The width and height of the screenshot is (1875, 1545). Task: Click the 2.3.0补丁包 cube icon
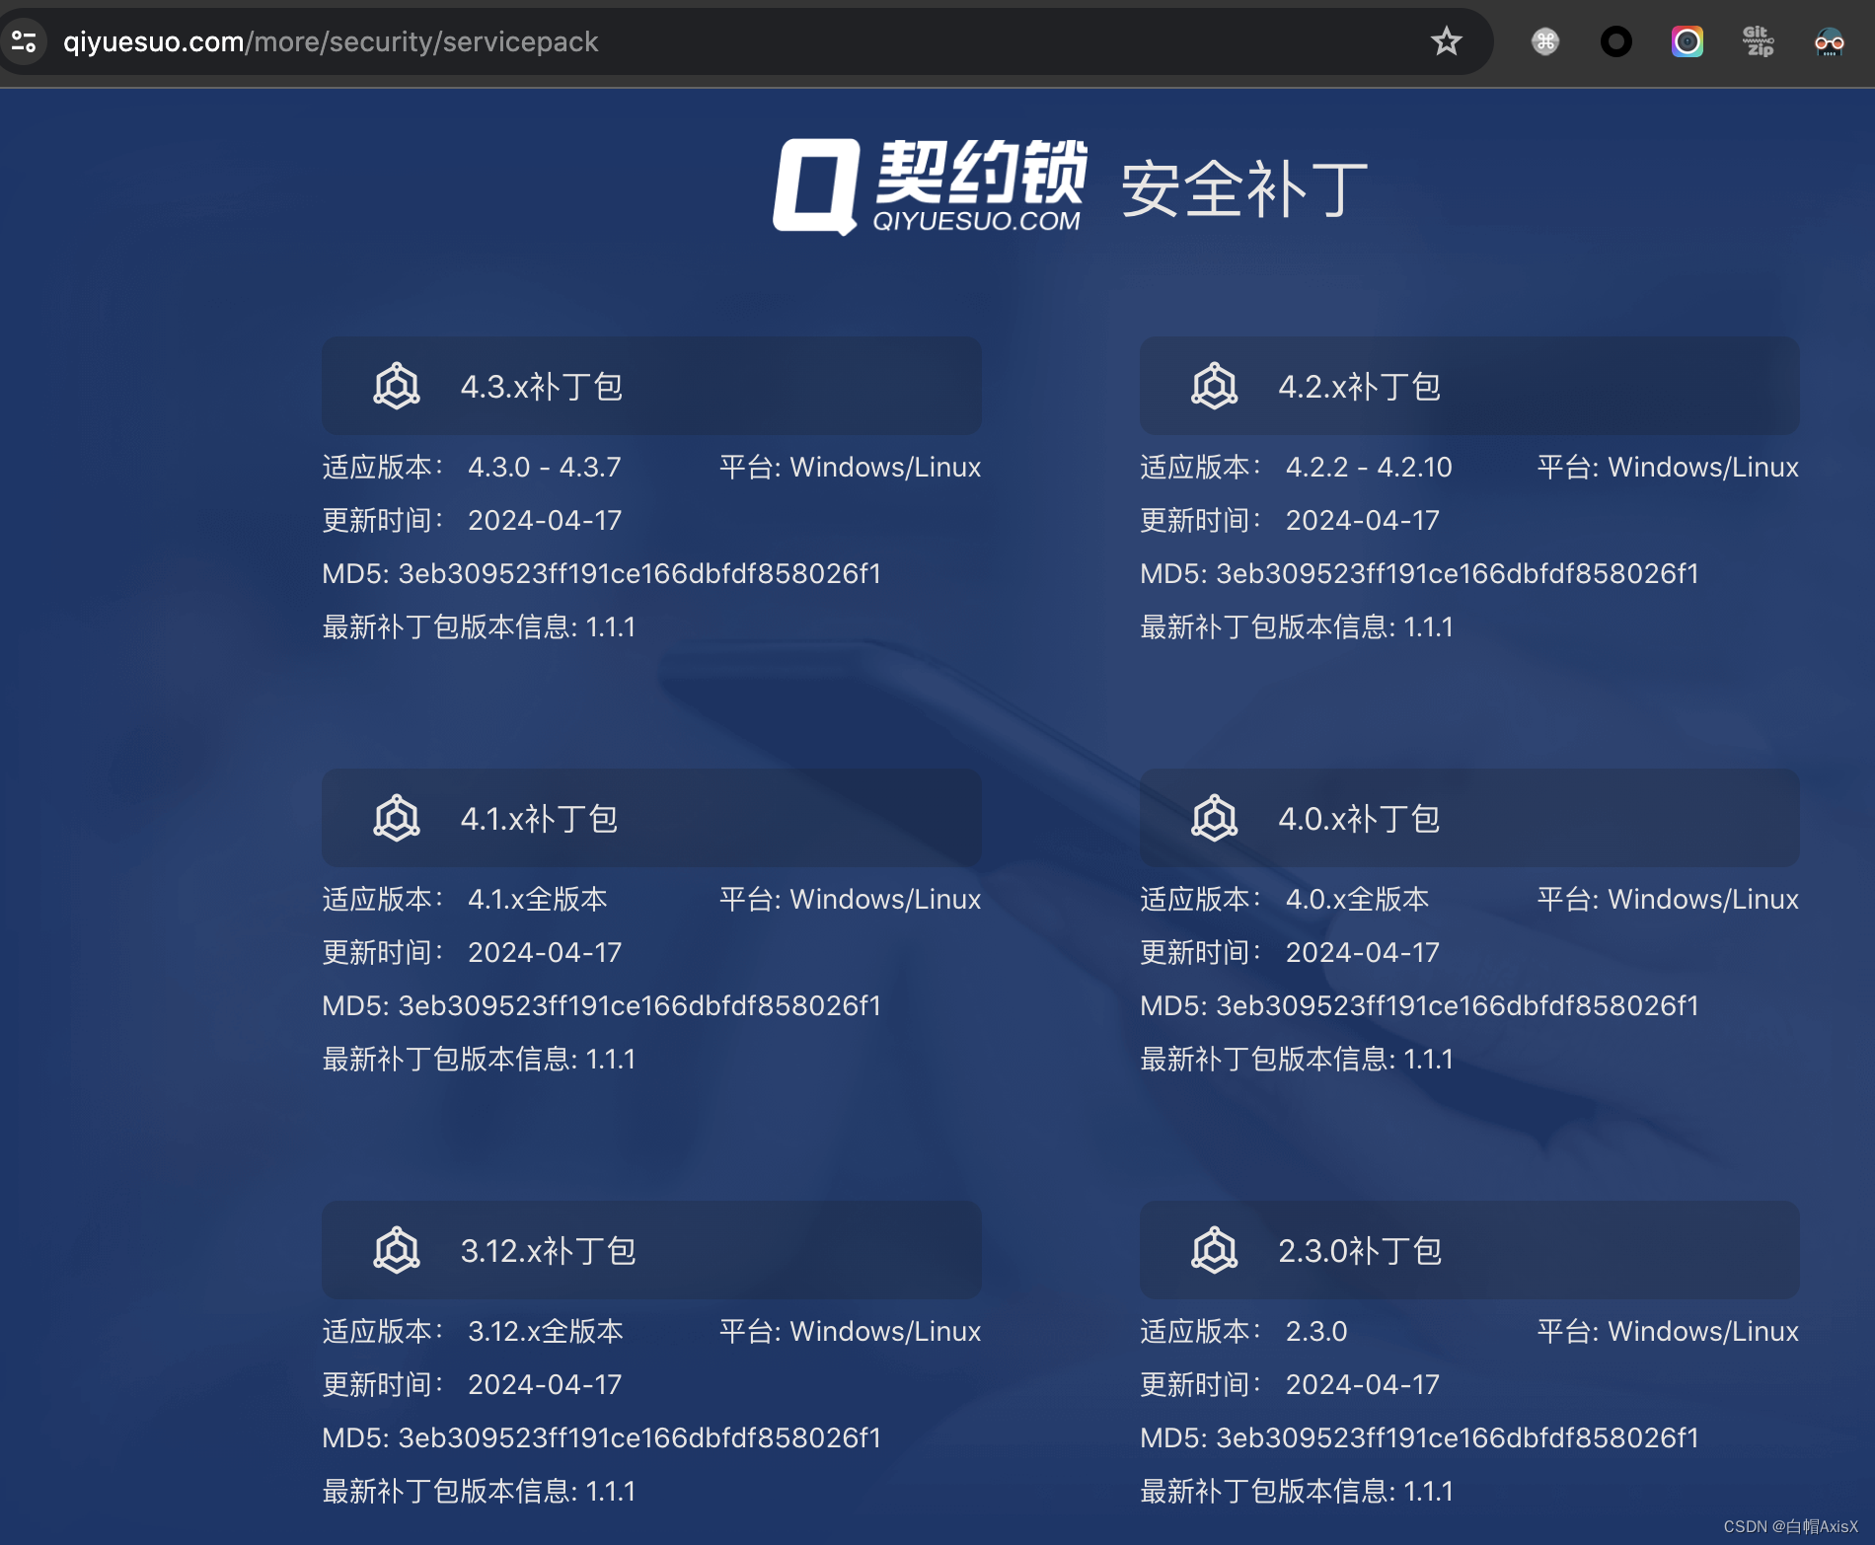click(1215, 1250)
